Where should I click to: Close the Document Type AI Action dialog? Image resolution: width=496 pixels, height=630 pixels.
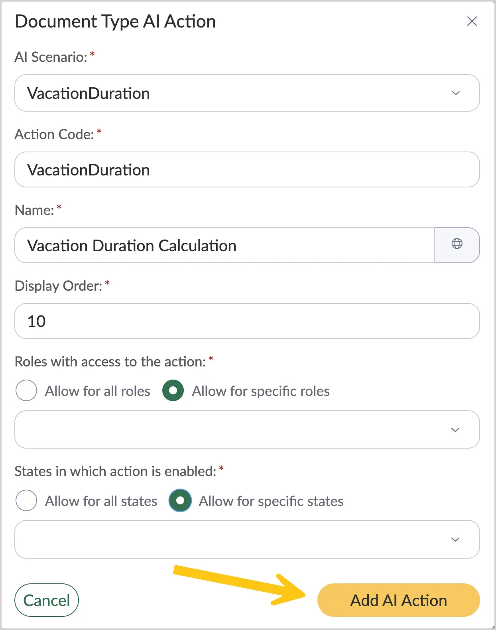pyautogui.click(x=472, y=21)
